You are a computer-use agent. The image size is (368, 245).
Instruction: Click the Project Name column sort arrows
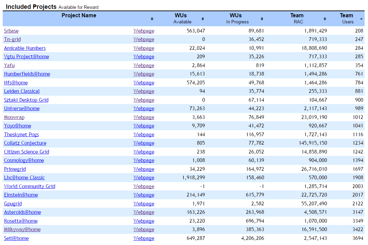pyautogui.click(x=152, y=19)
